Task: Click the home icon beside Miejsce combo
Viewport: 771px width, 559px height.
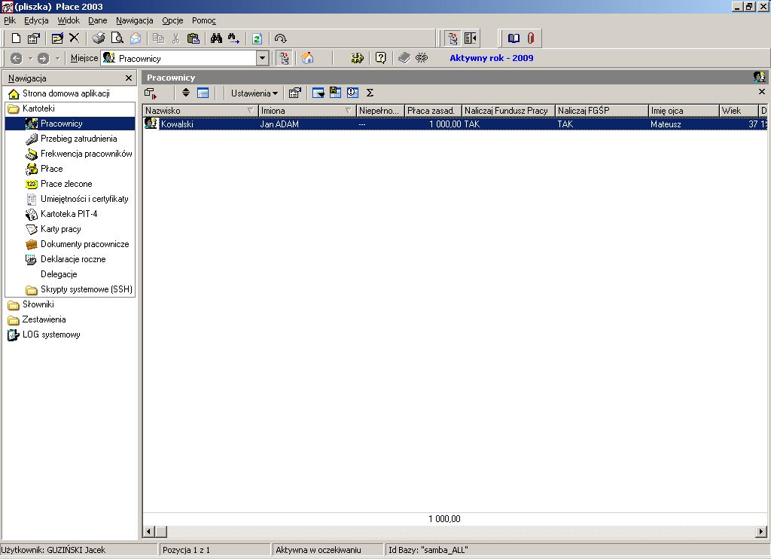Action: [x=307, y=58]
